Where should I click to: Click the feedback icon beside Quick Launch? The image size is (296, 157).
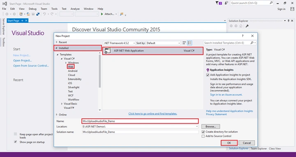(227, 3)
